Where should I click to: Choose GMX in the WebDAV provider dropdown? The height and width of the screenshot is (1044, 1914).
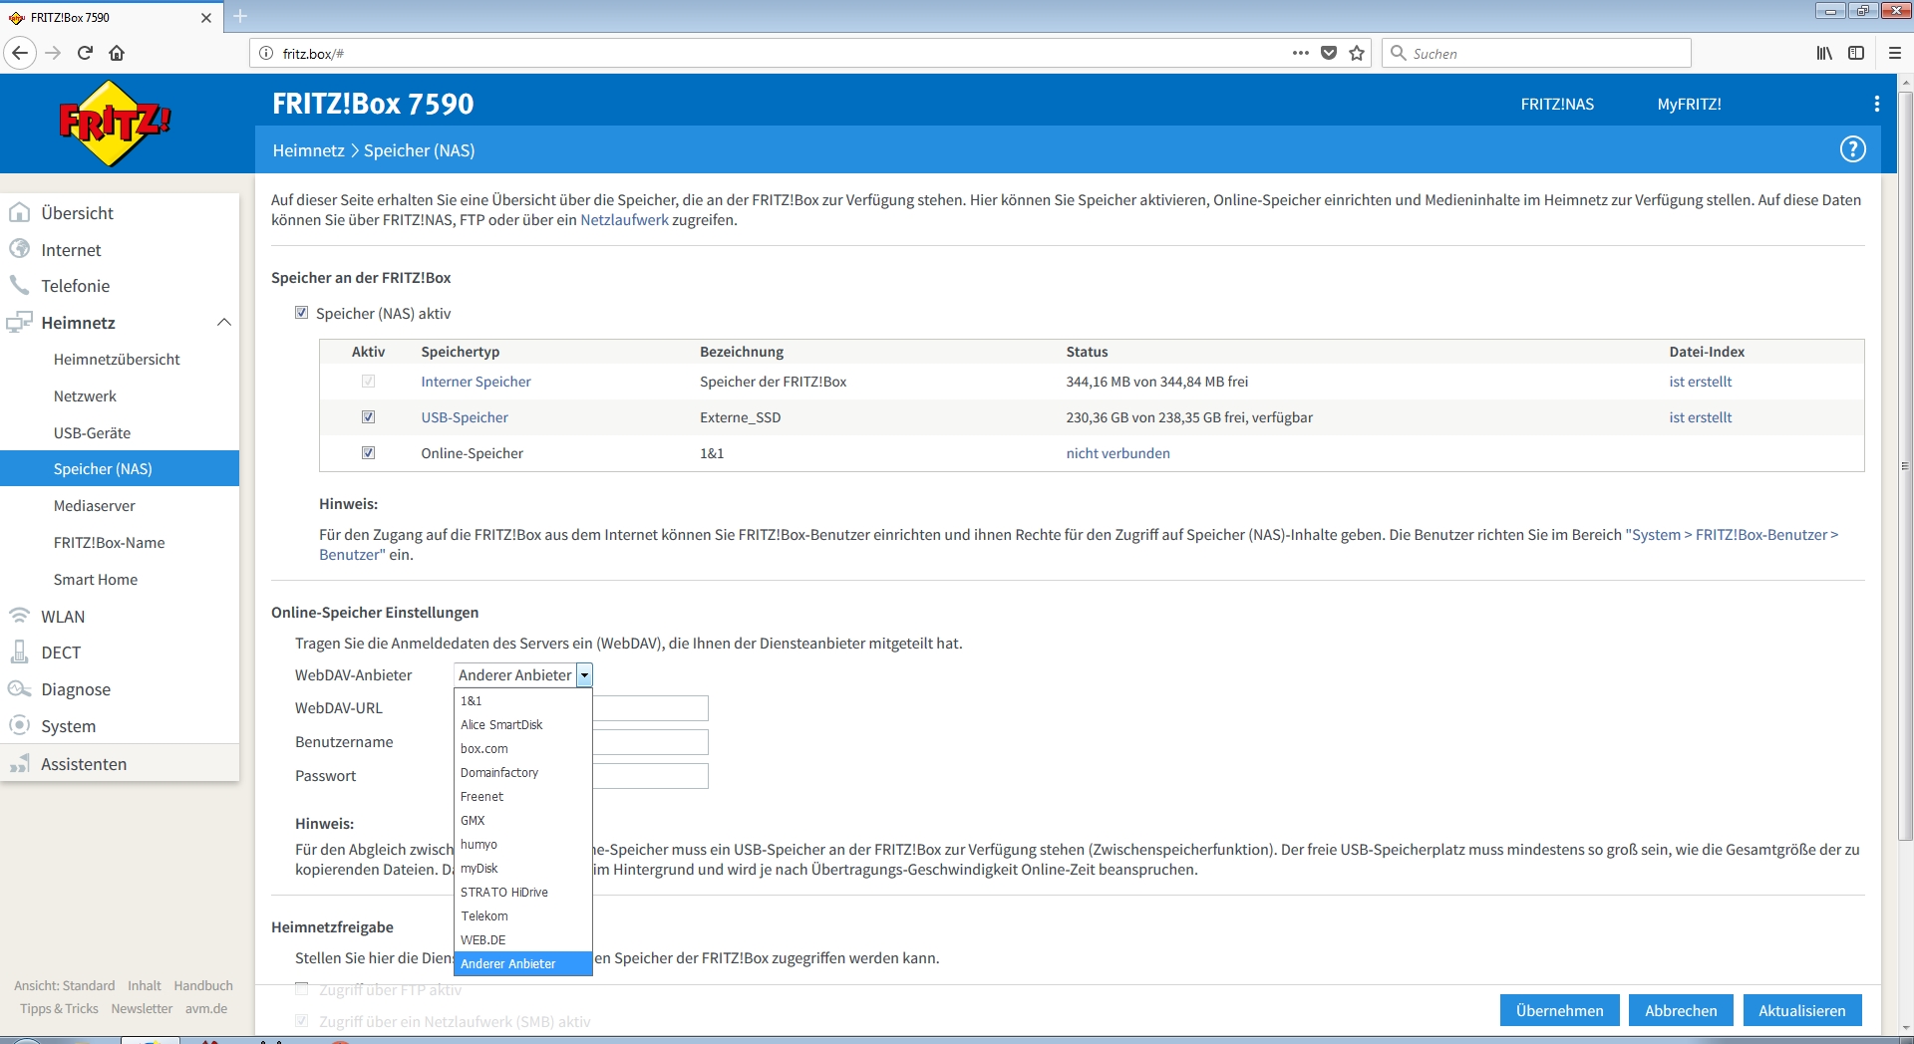473,821
